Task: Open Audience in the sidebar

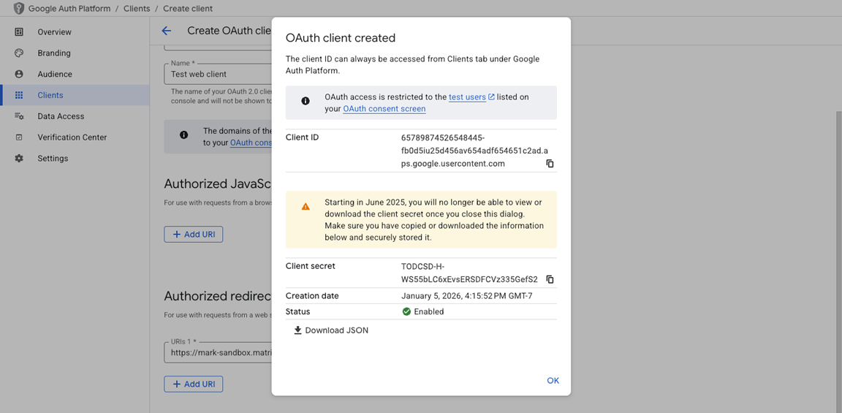Action: 75,74
